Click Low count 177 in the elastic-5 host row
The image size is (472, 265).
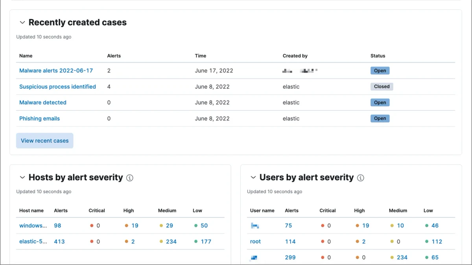pos(206,242)
